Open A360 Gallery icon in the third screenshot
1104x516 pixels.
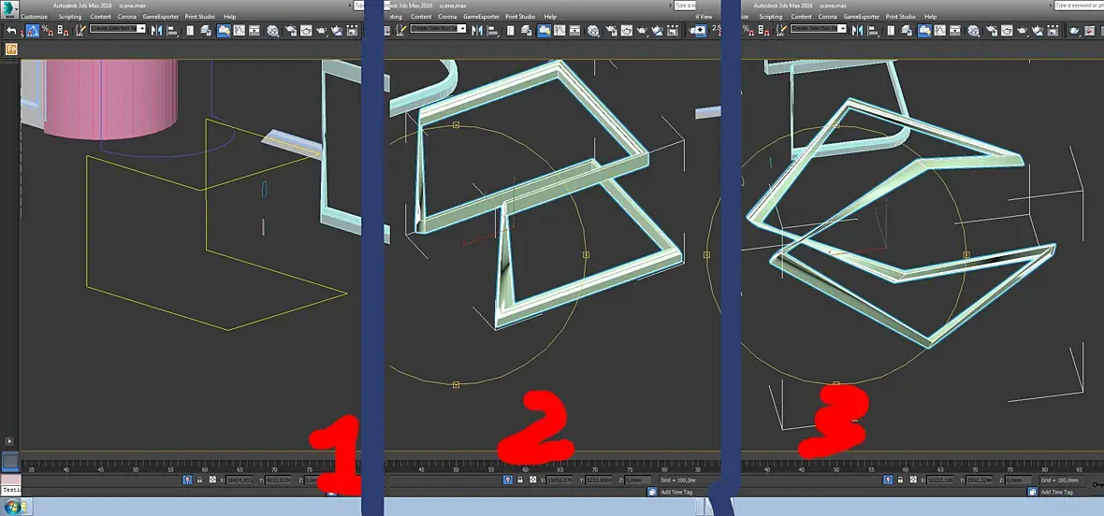[x=1053, y=30]
